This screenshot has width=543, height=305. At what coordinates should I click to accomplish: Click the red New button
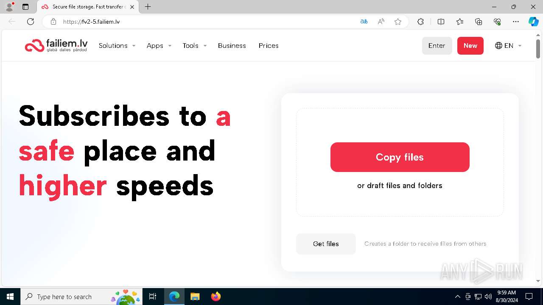tap(470, 46)
